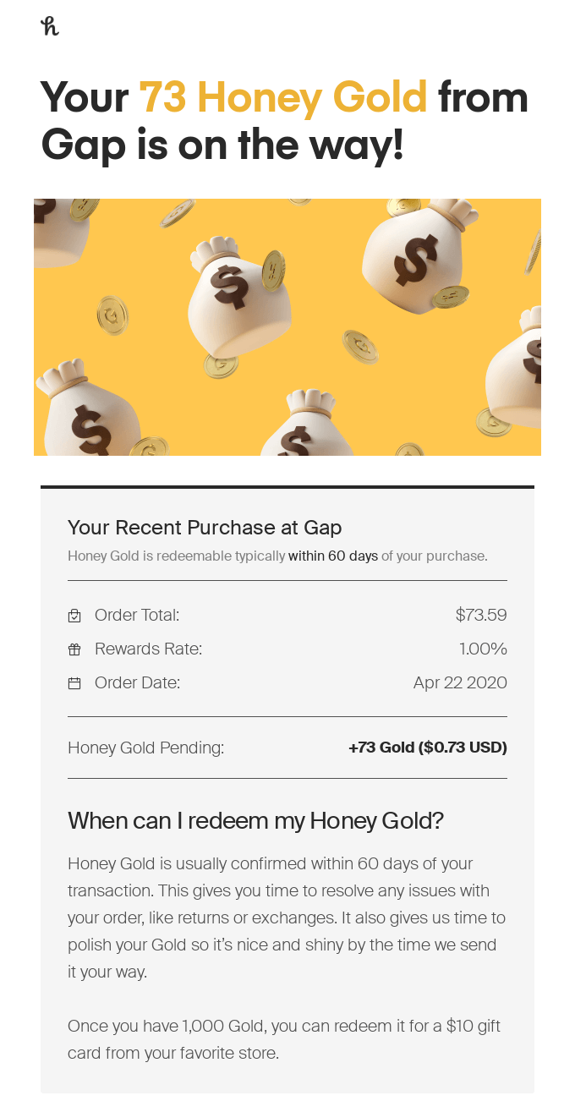Screen dimensions: 575x1101
Task: Click the gift icon beside Rewards Rate
Action: 74,649
